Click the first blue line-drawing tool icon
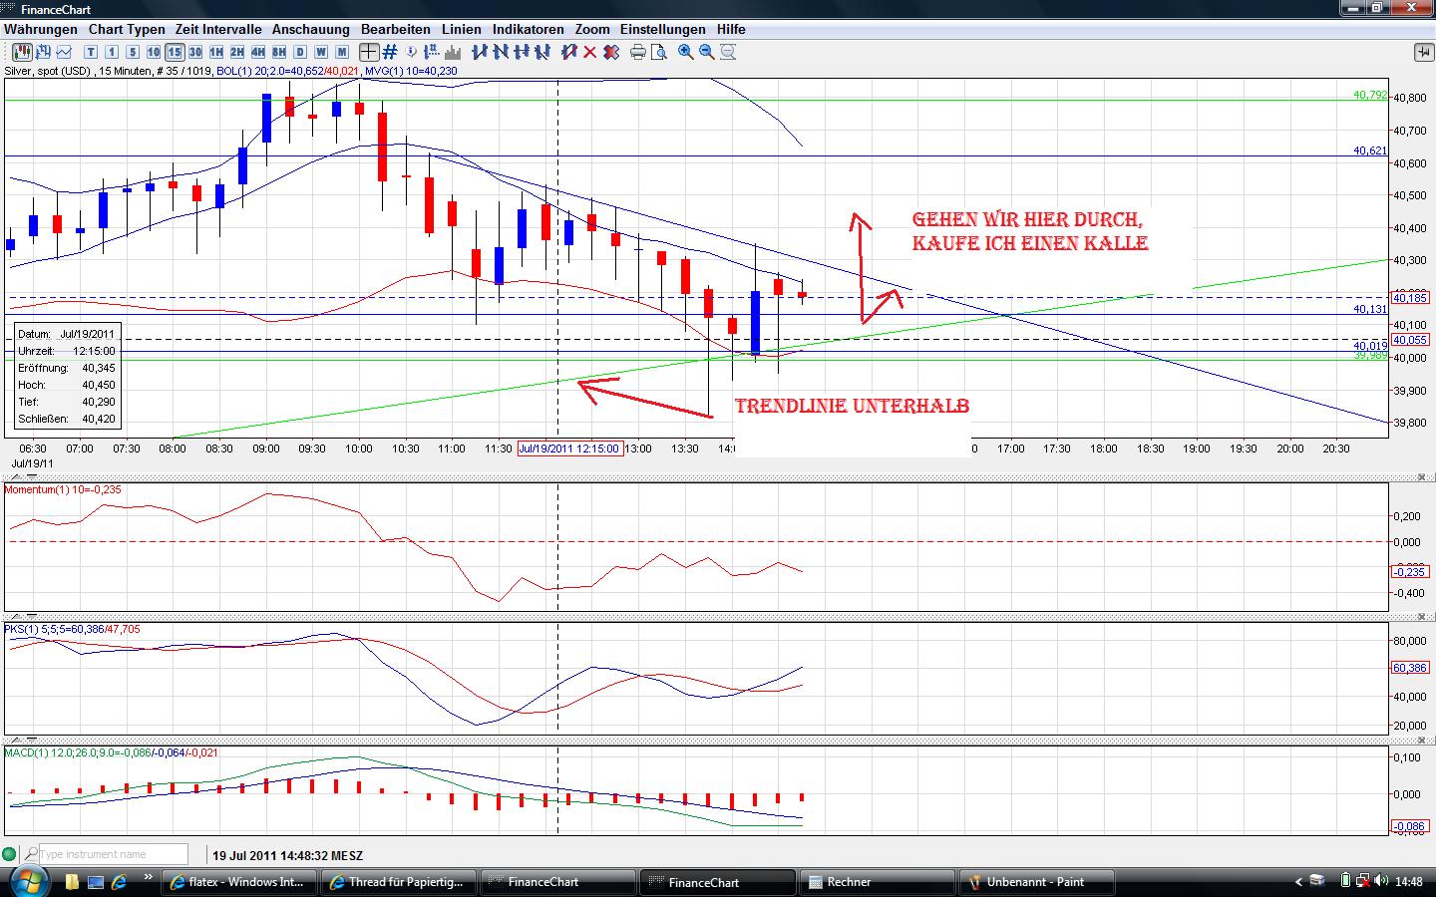The image size is (1436, 897). coord(480,52)
